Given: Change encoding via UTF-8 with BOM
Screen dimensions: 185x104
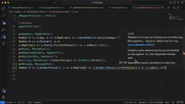Looking at the screenshot, I should pos(156,103).
